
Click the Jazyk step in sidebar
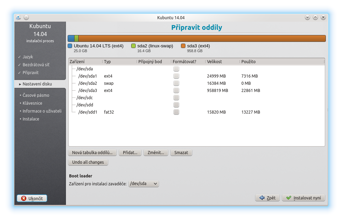pos(28,57)
